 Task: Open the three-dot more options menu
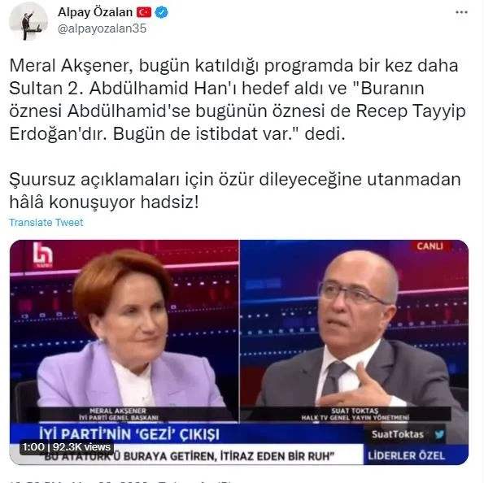click(x=461, y=12)
